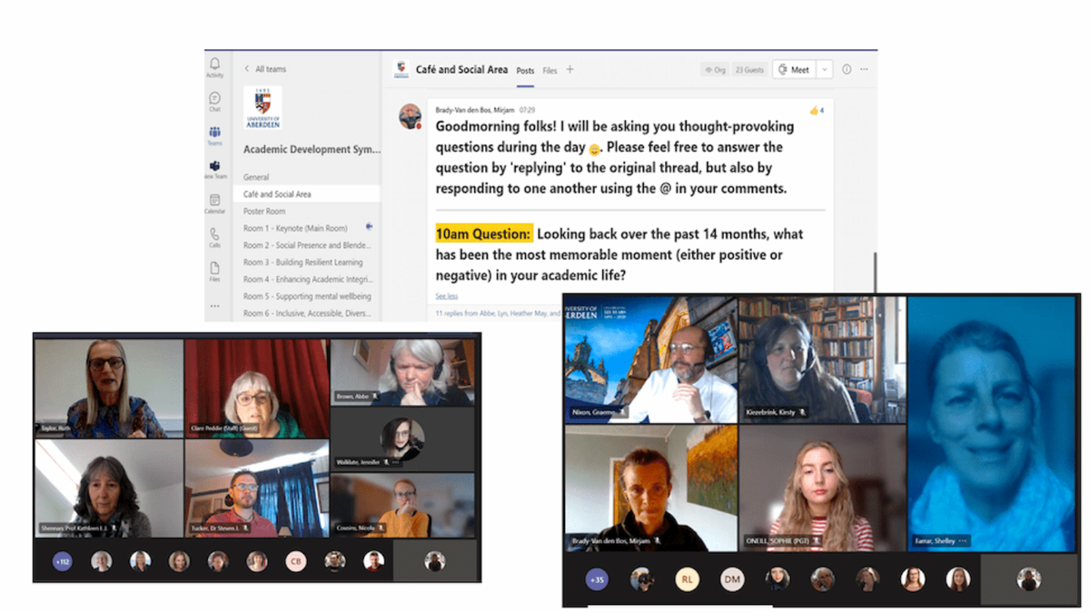The height and width of the screenshot is (613, 1090).
Task: Select Cousins, Nicola video tile
Action: tap(402, 505)
